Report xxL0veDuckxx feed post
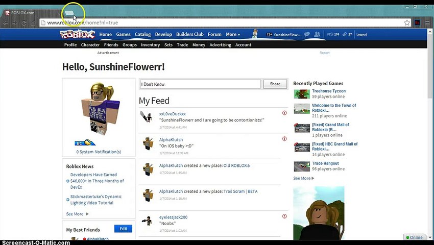Image resolution: width=434 pixels, height=245 pixels. pyautogui.click(x=284, y=113)
